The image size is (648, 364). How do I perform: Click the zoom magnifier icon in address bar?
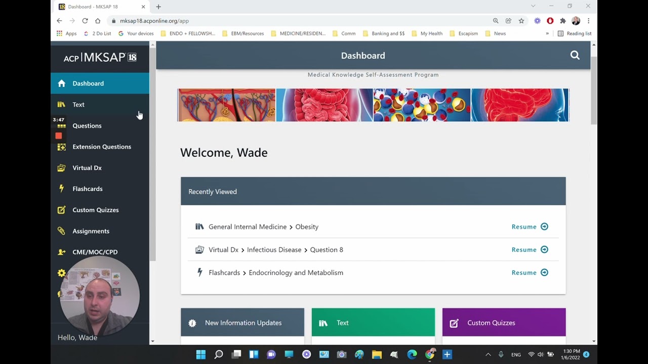coord(496,21)
